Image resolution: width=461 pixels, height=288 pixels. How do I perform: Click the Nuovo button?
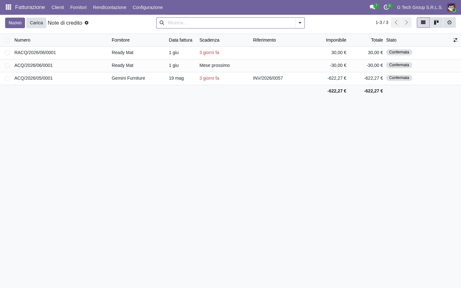coord(15,23)
